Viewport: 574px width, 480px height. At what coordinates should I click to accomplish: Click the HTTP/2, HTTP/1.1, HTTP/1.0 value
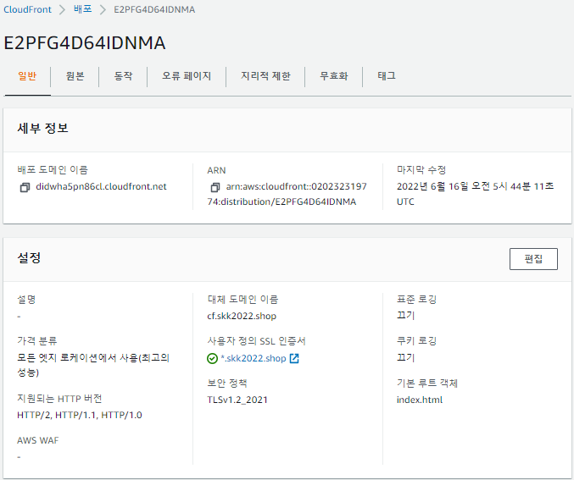click(80, 416)
